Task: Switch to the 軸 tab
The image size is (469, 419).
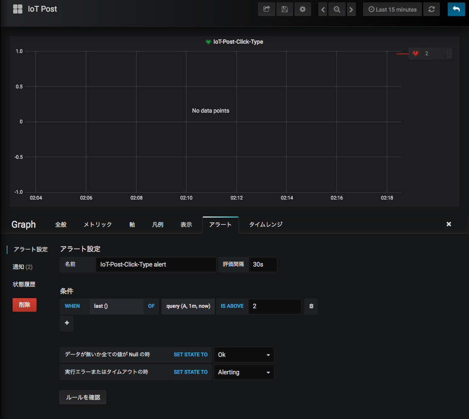Action: [x=132, y=224]
